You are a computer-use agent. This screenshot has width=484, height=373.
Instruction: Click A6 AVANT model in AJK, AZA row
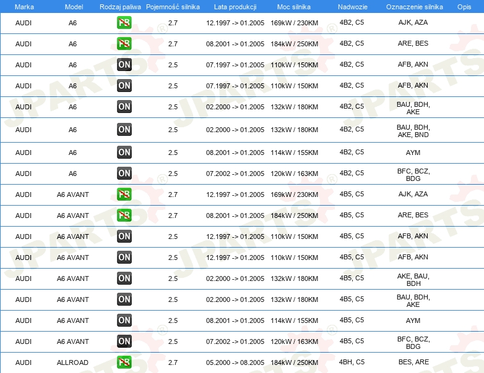point(73,195)
